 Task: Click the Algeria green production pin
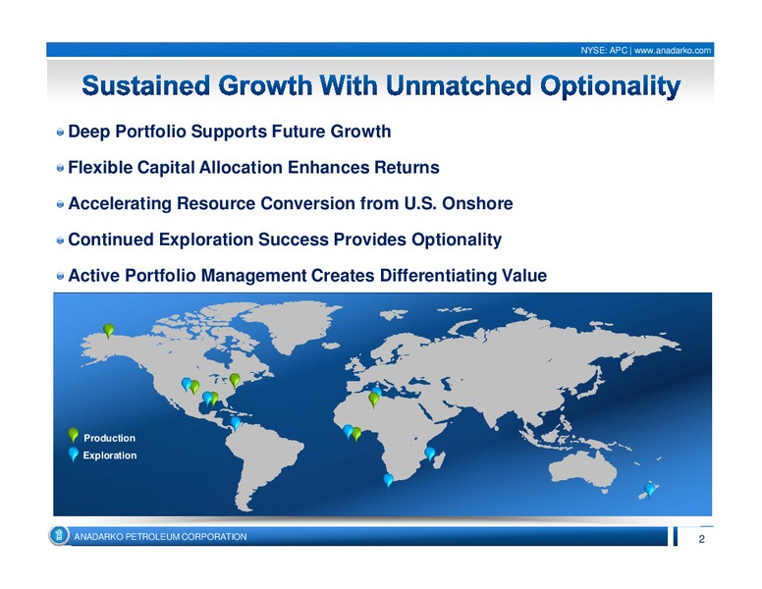374,400
